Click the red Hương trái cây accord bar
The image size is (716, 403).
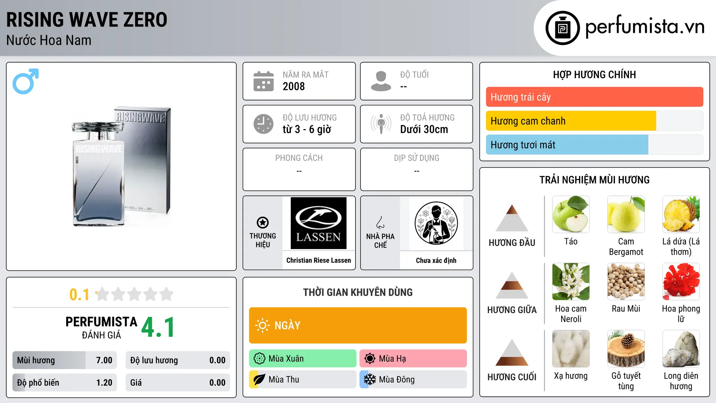point(595,97)
